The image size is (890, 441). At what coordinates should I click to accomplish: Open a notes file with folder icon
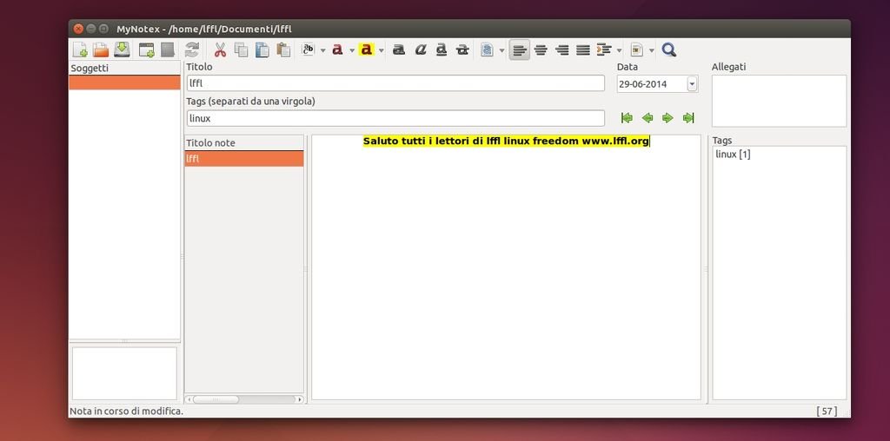tap(101, 50)
